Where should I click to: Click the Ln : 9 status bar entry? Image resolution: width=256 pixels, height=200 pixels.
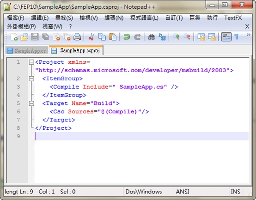tap(26, 192)
